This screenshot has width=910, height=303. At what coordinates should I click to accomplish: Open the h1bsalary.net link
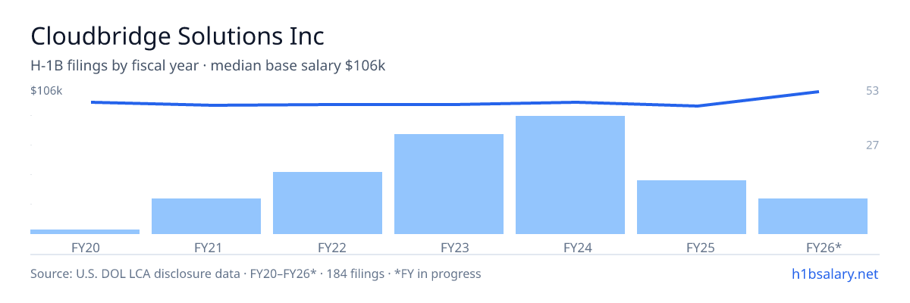click(835, 273)
